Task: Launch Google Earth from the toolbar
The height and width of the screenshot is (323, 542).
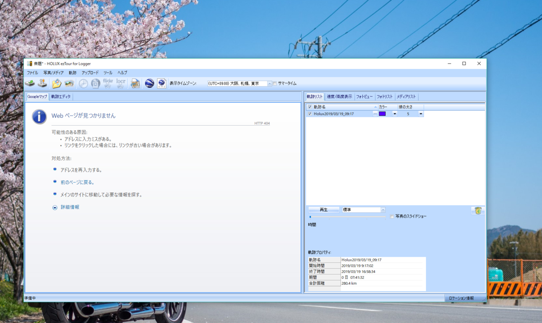Action: click(149, 83)
